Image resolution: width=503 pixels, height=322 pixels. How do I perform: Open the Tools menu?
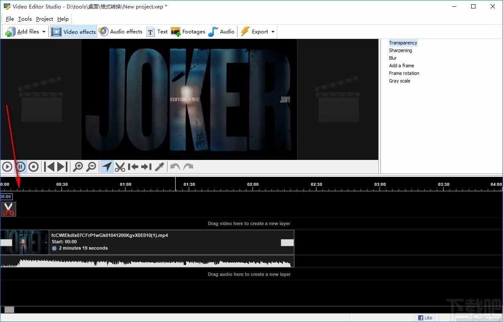click(x=25, y=19)
